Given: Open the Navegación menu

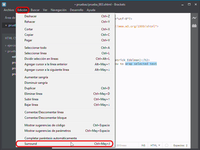Looking at the screenshot, I should tap(58, 10).
